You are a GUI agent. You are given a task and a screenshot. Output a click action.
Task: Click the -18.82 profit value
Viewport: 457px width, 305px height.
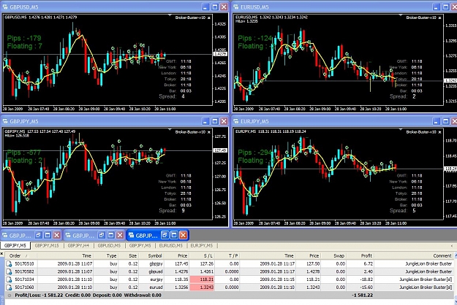366,279
